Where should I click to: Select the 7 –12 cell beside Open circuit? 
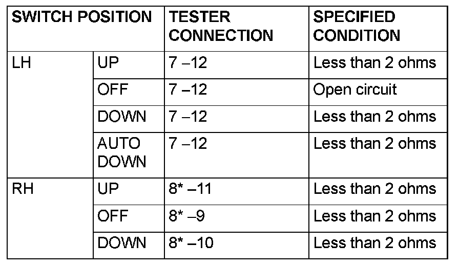click(187, 90)
